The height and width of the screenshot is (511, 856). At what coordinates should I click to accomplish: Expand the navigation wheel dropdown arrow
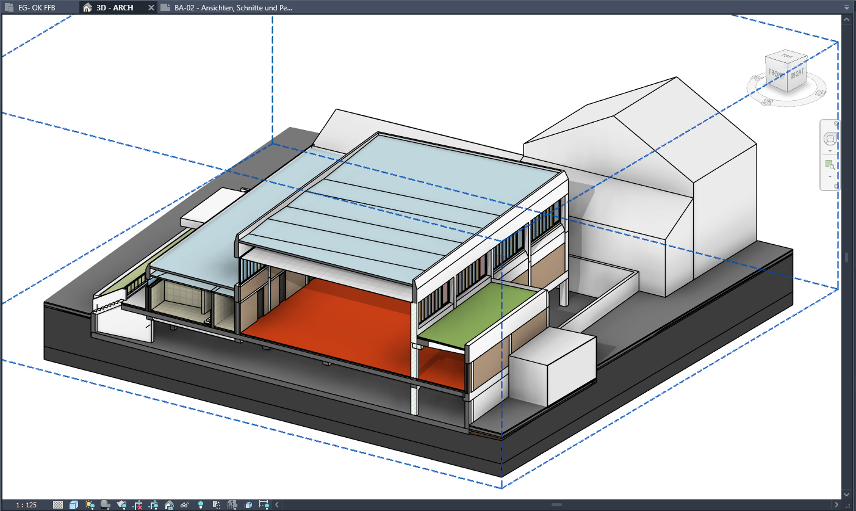pyautogui.click(x=830, y=151)
